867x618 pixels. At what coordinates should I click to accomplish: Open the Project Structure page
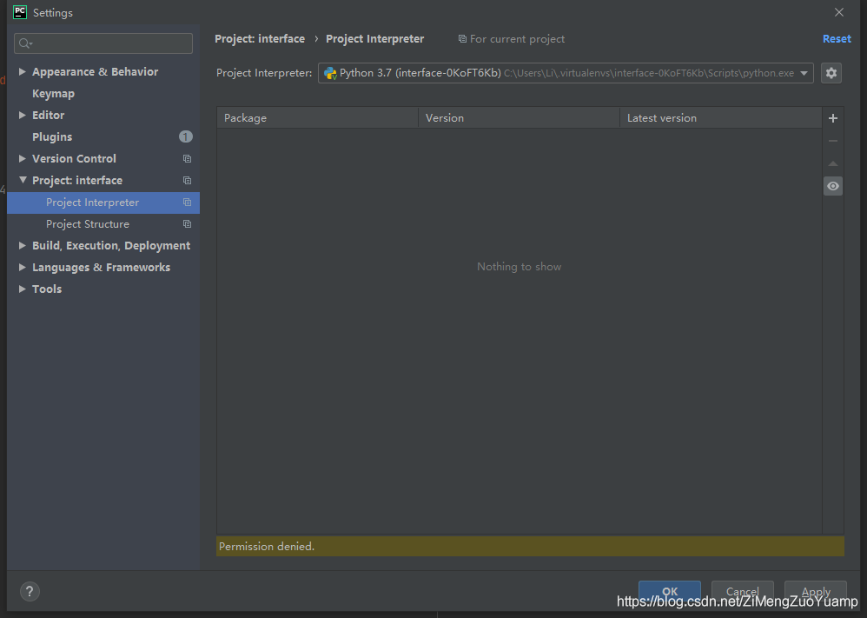[x=88, y=224]
